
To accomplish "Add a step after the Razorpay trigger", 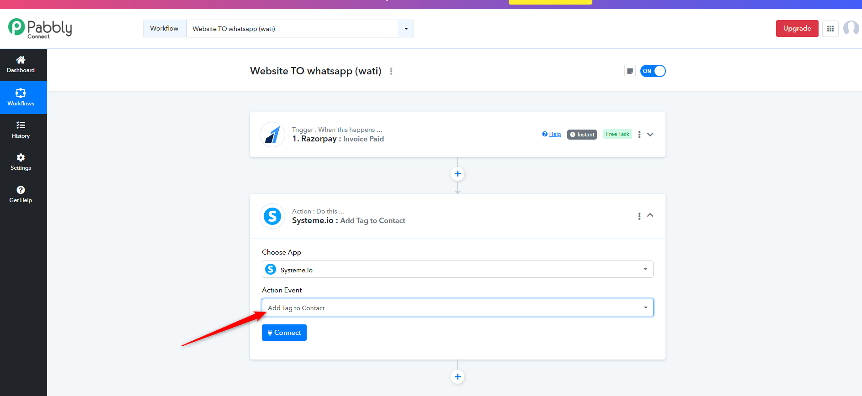I will 458,174.
